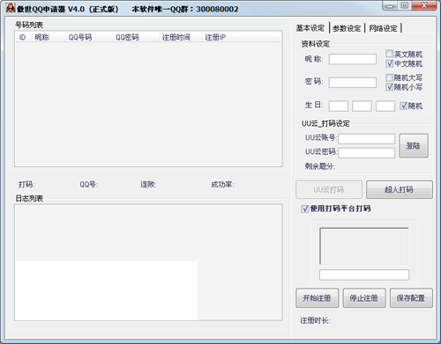Click the 注册时长 label

[x=315, y=320]
